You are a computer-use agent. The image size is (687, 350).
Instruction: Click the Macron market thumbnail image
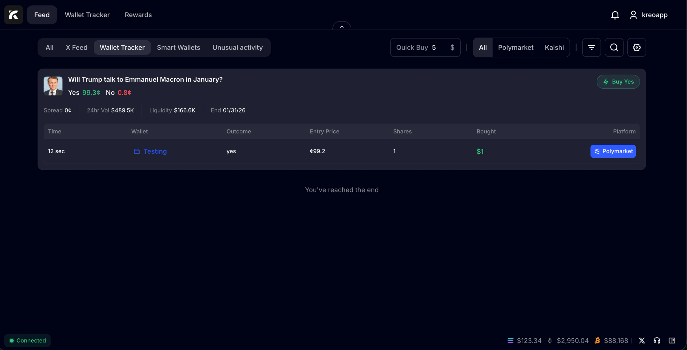(53, 86)
